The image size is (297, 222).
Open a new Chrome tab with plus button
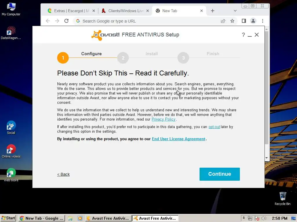tap(213, 11)
